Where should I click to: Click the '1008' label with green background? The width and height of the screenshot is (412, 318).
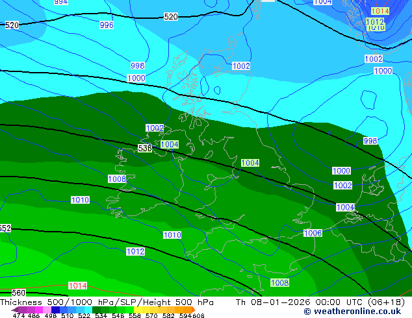point(280,282)
